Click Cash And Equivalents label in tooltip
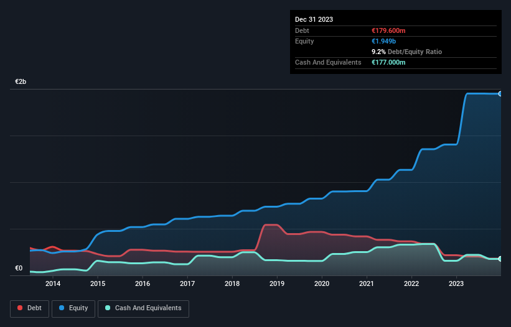511x327 pixels. click(x=328, y=62)
